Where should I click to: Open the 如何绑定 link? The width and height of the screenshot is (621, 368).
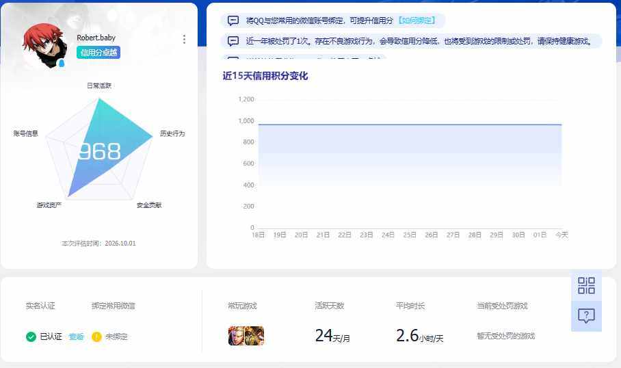pyautogui.click(x=417, y=21)
